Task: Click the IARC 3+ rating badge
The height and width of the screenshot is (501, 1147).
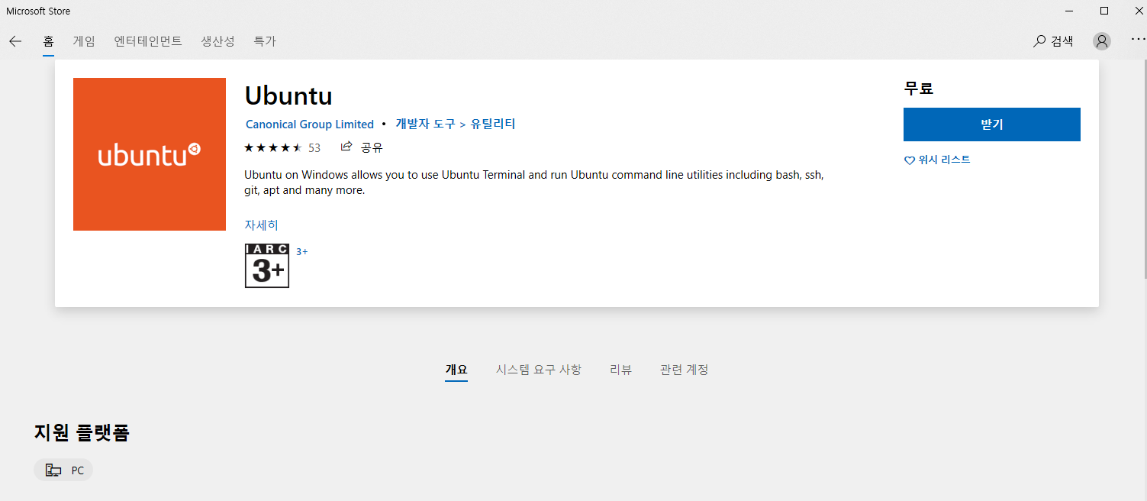Action: point(267,266)
